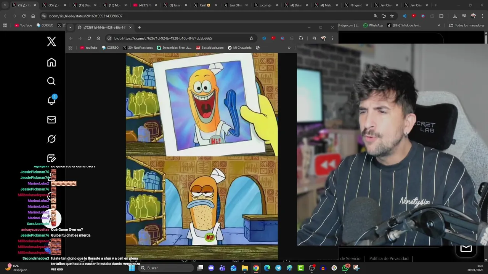This screenshot has height=274, width=488.
Task: Open site info icon in popup address bar
Action: 109,38
